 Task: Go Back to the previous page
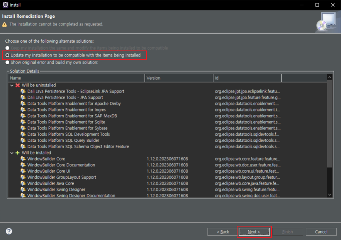coord(223,232)
